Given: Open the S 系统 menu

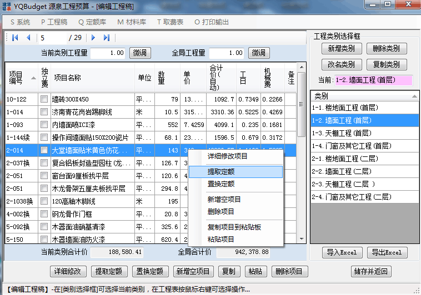Looking at the screenshot, I should (20, 22).
